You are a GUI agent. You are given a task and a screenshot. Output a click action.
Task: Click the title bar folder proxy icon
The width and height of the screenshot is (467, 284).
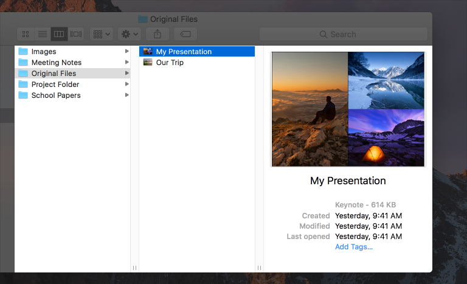point(143,19)
